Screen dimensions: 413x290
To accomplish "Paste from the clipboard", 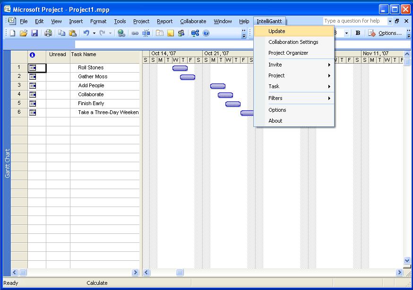I will (72, 33).
